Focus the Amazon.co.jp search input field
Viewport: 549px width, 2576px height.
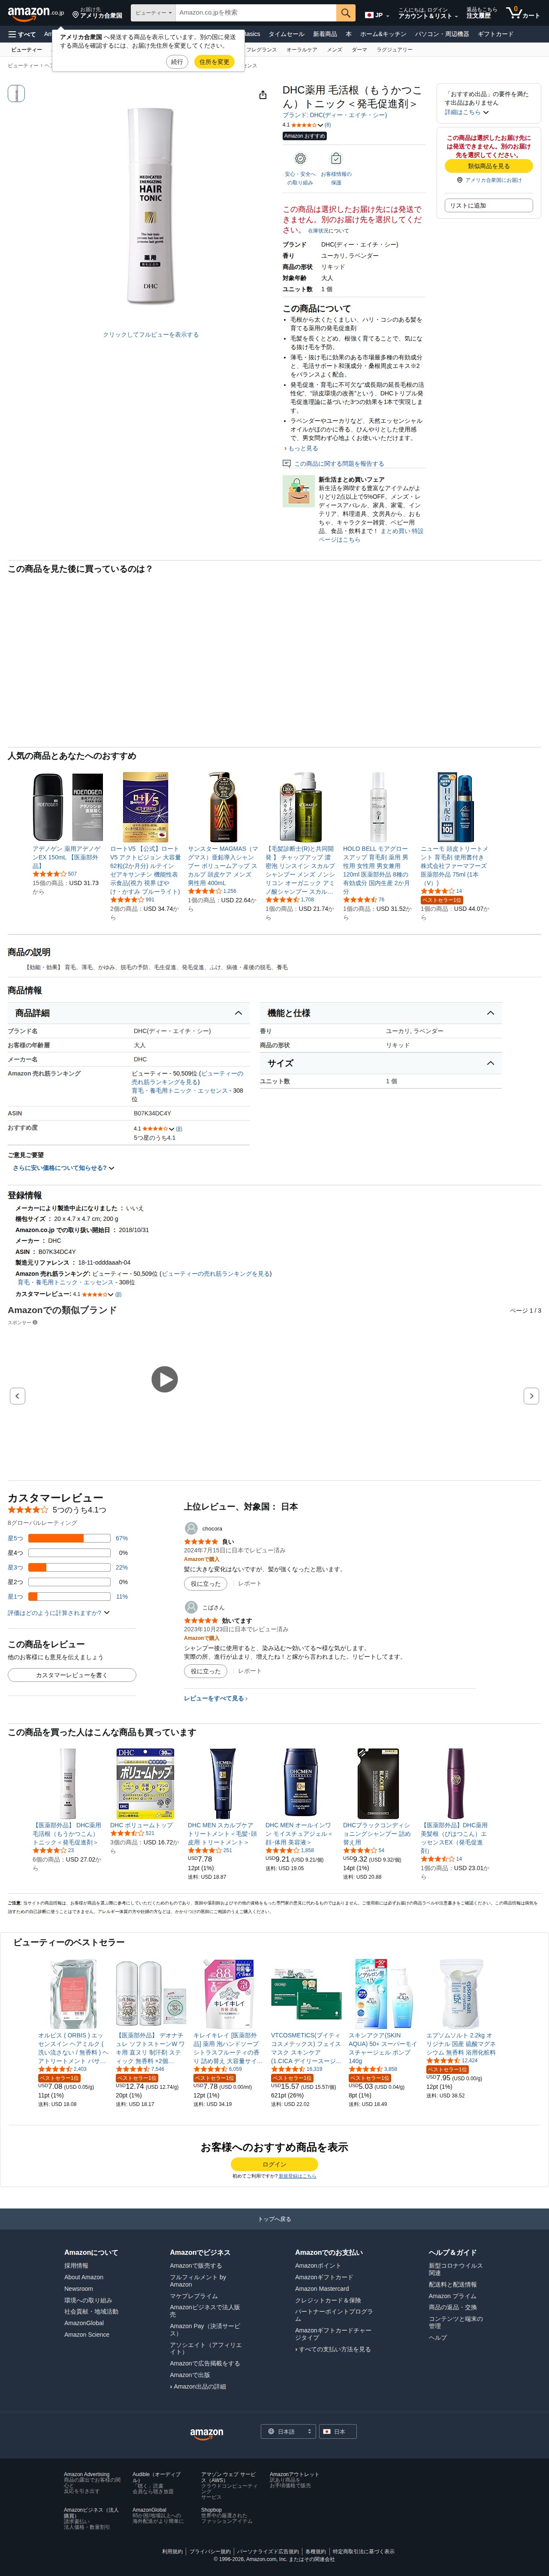click(x=256, y=13)
